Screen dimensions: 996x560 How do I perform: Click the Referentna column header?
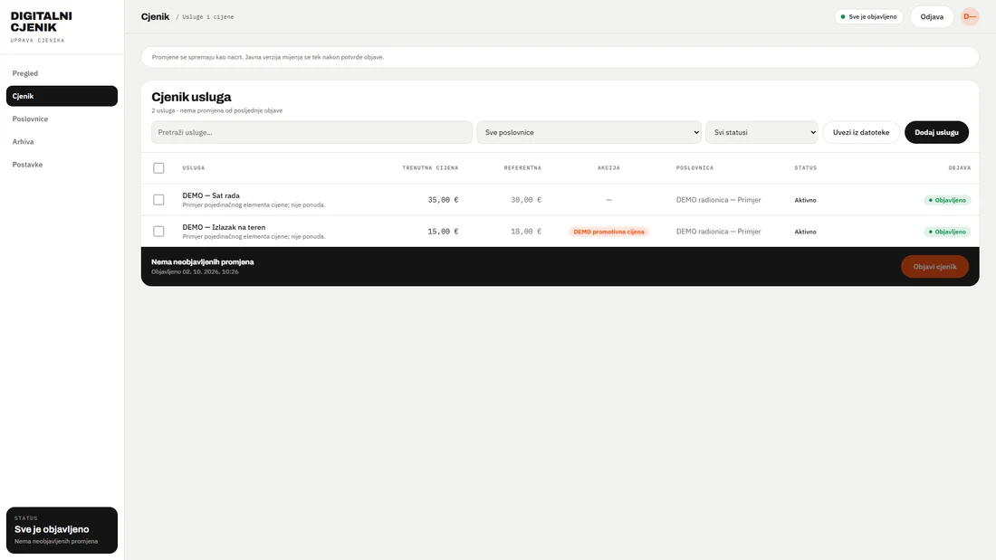pos(522,168)
